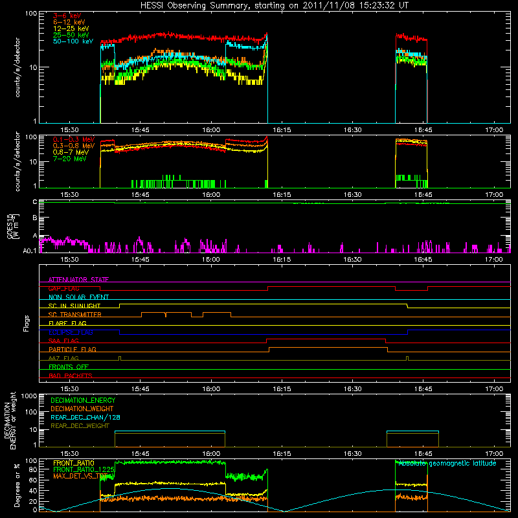
Task: Select the cyan 50-100 keV legend label
Action: pos(73,41)
